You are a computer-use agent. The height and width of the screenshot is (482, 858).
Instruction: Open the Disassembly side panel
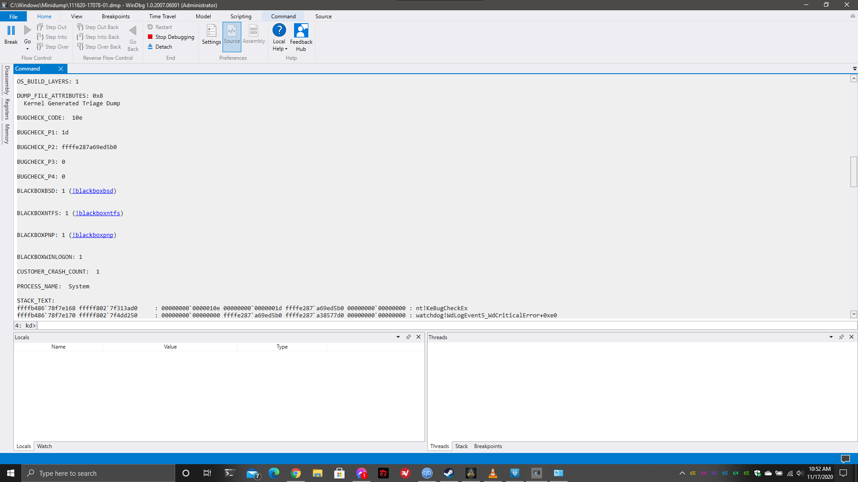pyautogui.click(x=7, y=80)
